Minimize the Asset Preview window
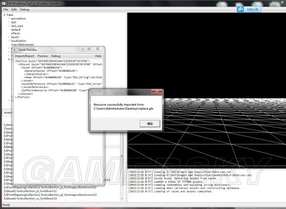The width and height of the screenshot is (286, 209). pyautogui.click(x=82, y=49)
